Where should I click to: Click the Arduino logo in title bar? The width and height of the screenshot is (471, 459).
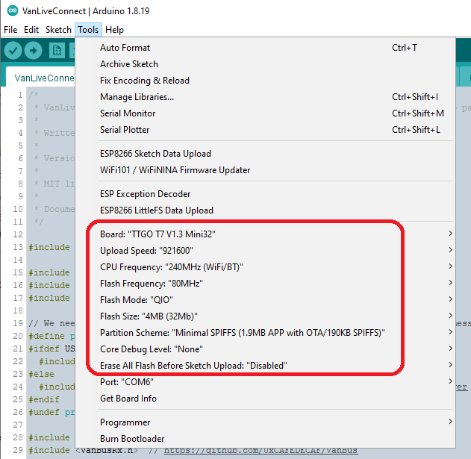pos(13,11)
